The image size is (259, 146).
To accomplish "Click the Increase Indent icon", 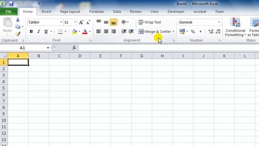I will (x=131, y=32).
